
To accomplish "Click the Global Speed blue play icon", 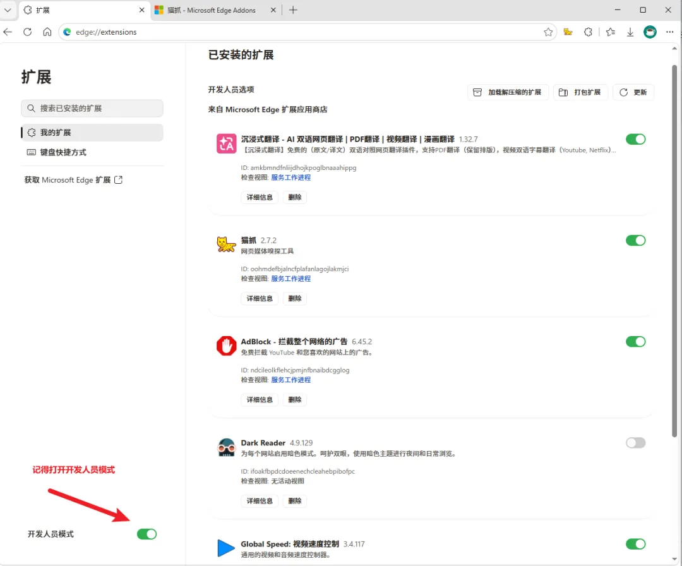I will click(225, 548).
